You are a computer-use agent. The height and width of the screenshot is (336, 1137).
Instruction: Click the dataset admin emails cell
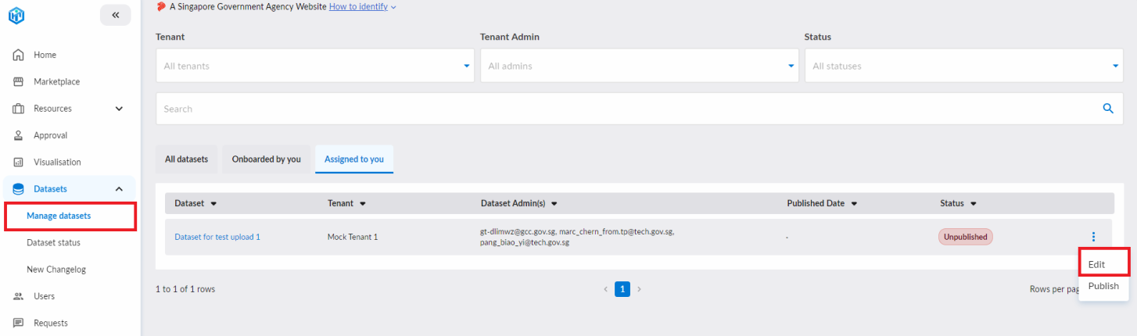pyautogui.click(x=577, y=238)
